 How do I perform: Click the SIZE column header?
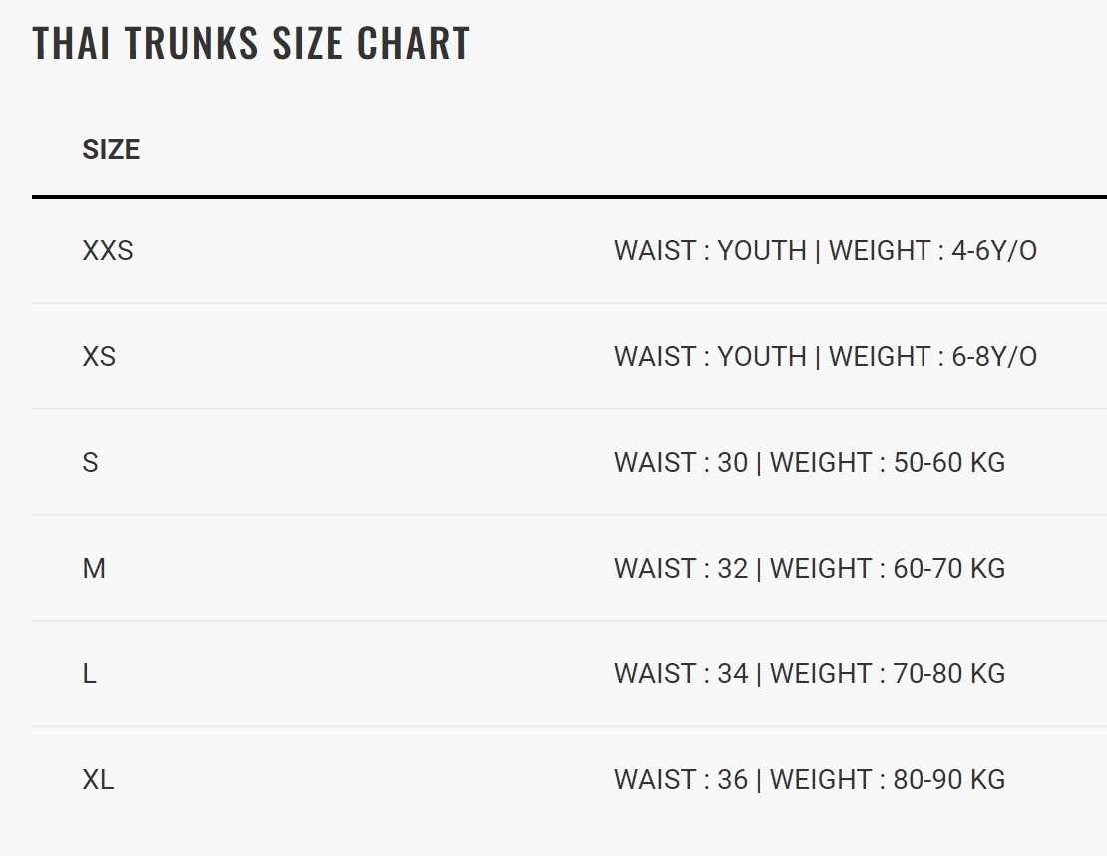tap(111, 150)
